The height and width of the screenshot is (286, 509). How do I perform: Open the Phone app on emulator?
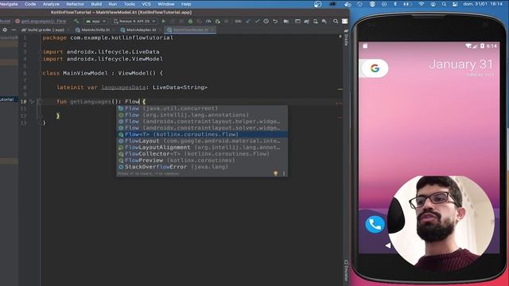[375, 224]
